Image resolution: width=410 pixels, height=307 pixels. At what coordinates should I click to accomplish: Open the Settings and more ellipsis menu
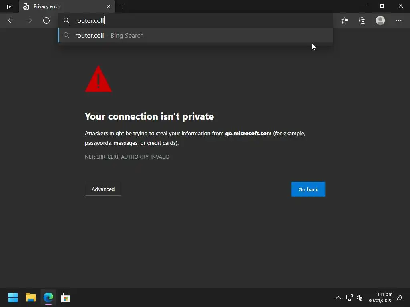coord(398,20)
